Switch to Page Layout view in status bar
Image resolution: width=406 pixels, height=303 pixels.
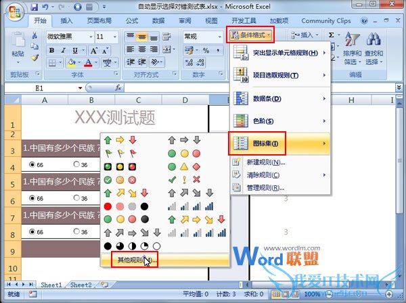tap(286, 294)
